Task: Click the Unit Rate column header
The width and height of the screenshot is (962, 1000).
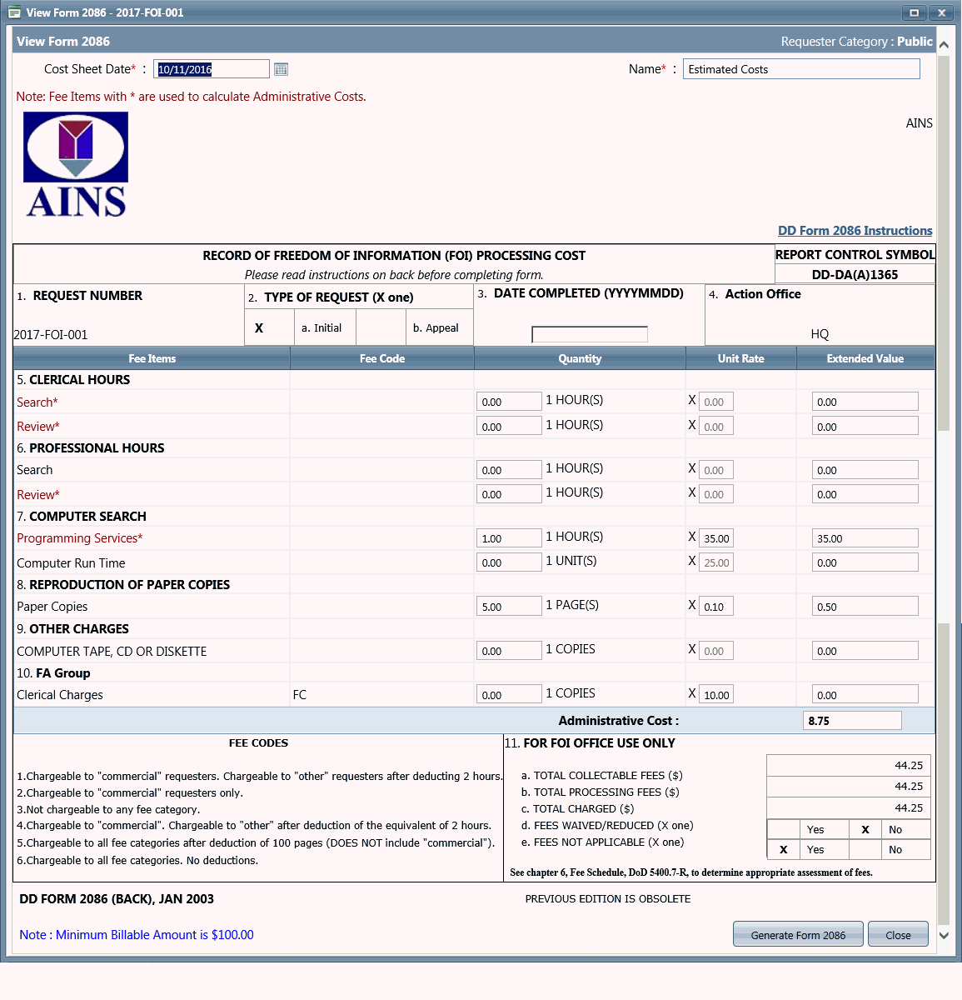Action: pyautogui.click(x=741, y=358)
